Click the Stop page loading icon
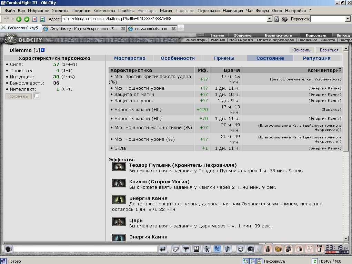Image resolution: width=352 pixels, height=264 pixels. pyautogui.click(x=34, y=19)
